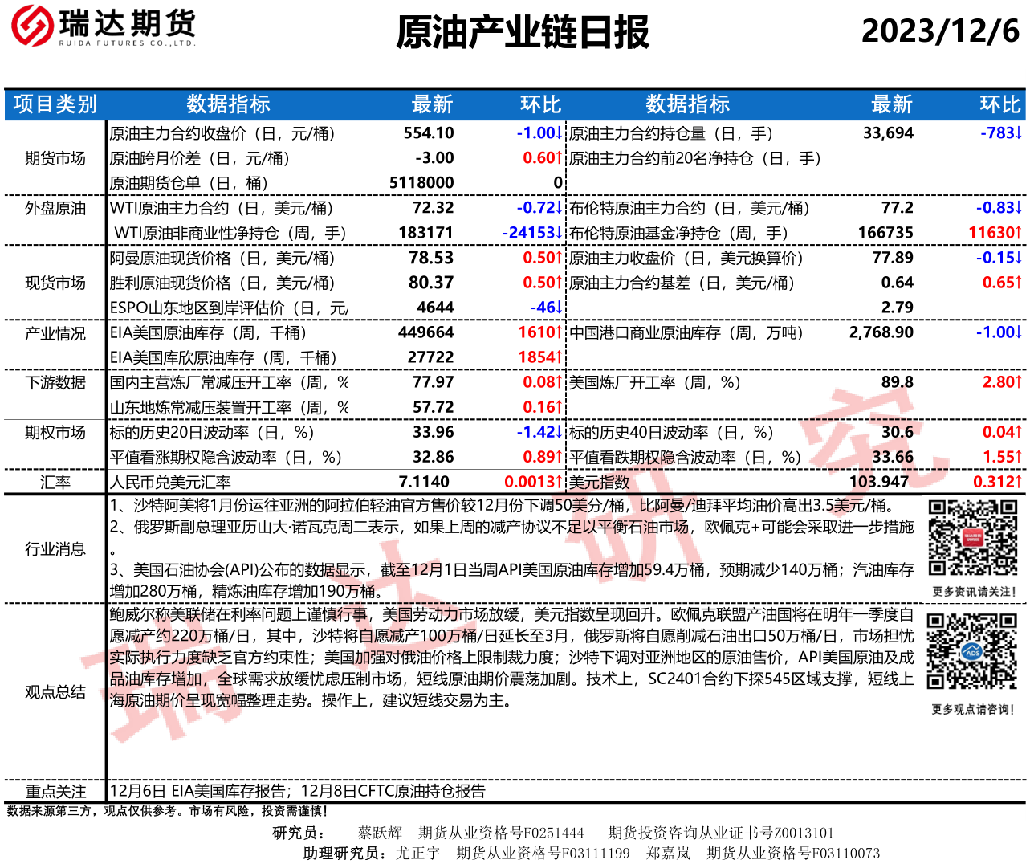Select the 项目类别 column header
The height and width of the screenshot is (864, 1030).
(55, 104)
